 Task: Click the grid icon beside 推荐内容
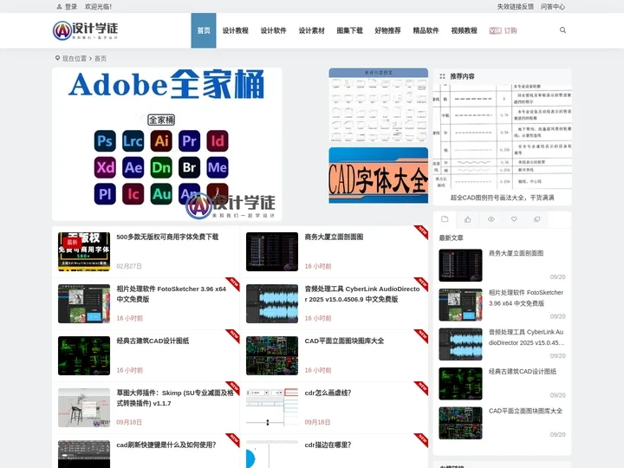[x=442, y=76]
